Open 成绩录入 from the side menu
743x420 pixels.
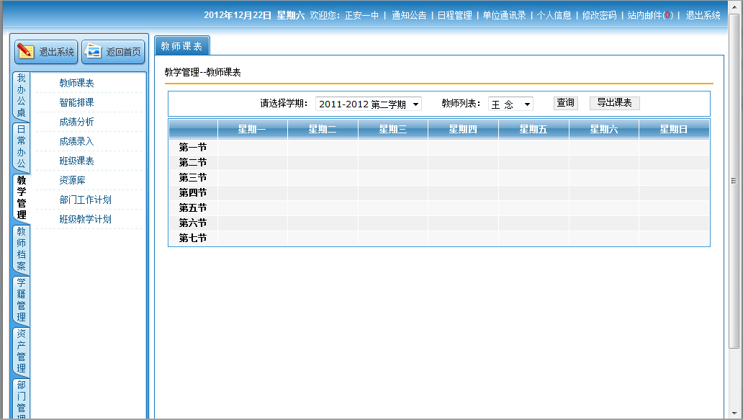tap(76, 141)
